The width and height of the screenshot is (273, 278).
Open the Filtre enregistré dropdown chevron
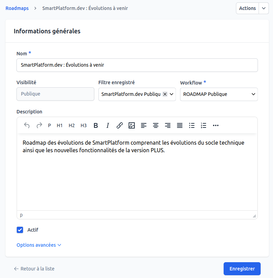click(x=171, y=94)
